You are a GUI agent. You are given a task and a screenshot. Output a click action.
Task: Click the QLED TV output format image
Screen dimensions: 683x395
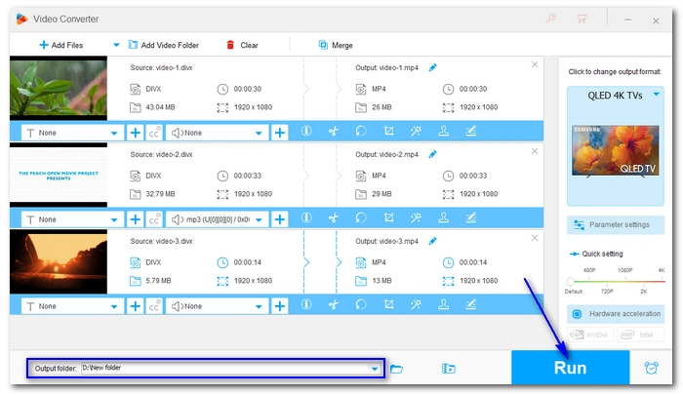pyautogui.click(x=615, y=150)
